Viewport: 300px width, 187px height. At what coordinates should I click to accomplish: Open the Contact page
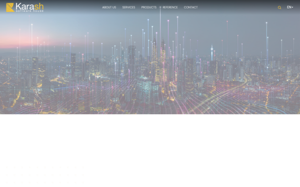[191, 7]
